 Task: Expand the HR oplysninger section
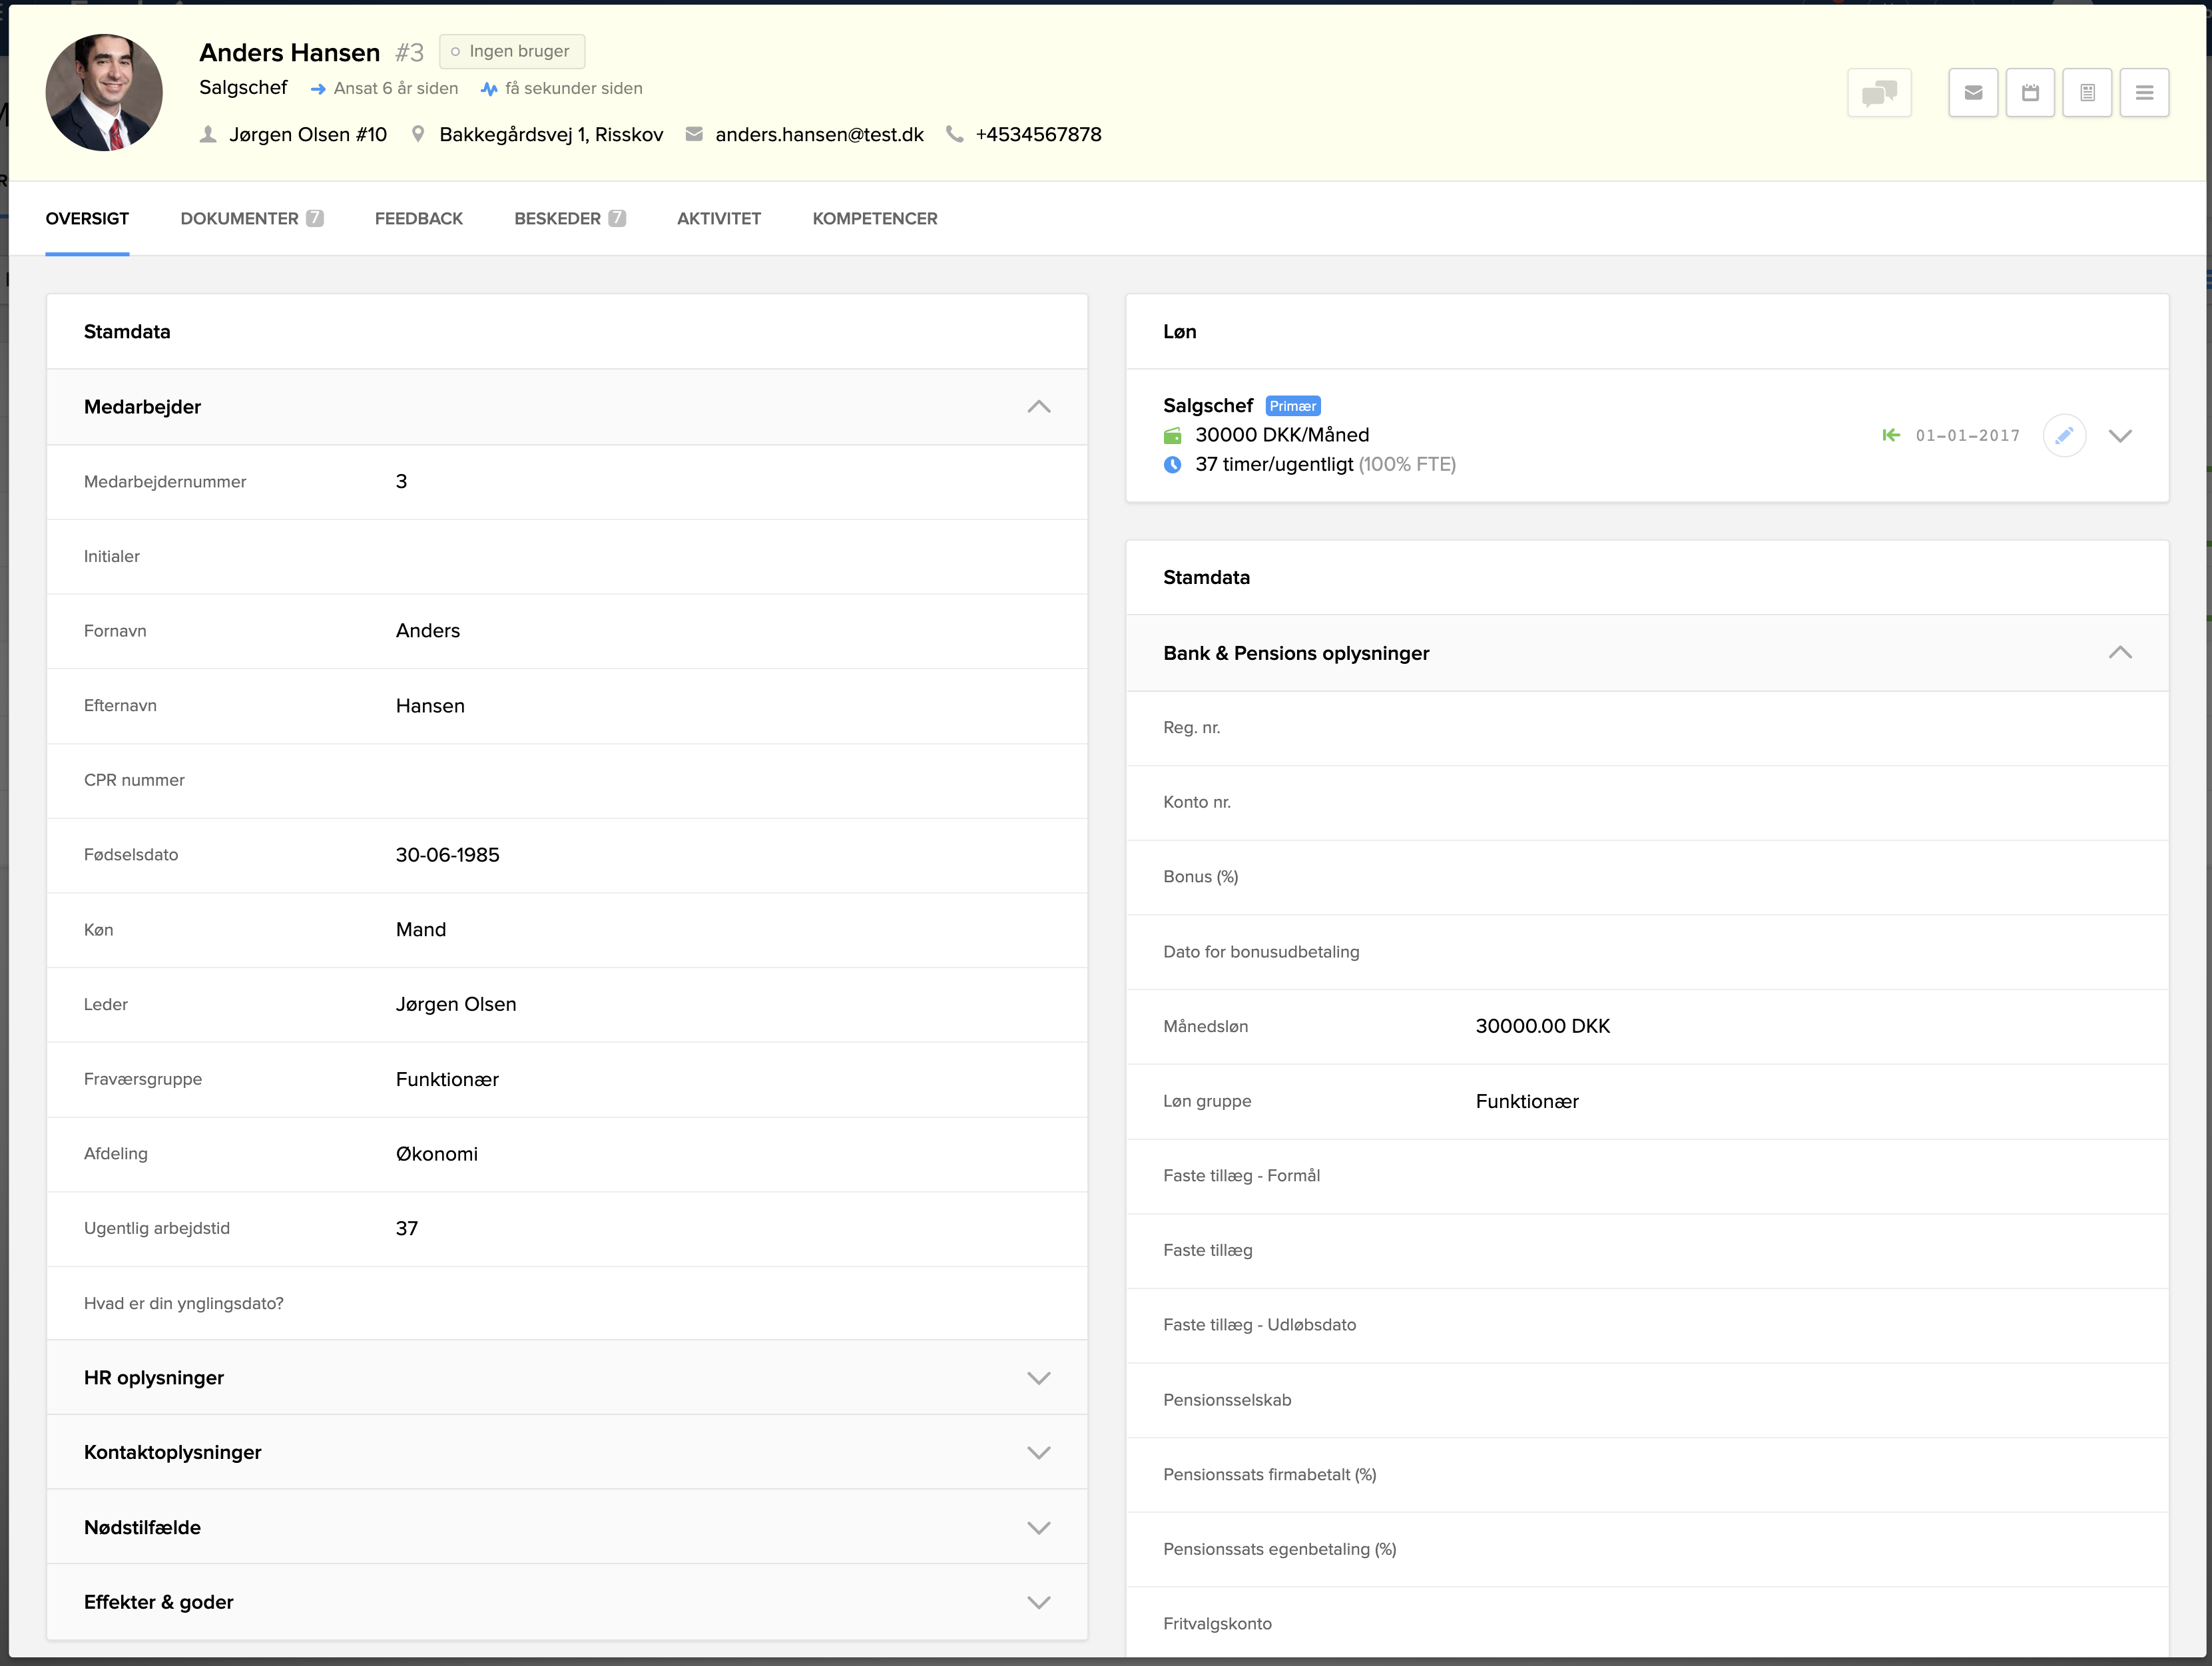[x=1038, y=1378]
